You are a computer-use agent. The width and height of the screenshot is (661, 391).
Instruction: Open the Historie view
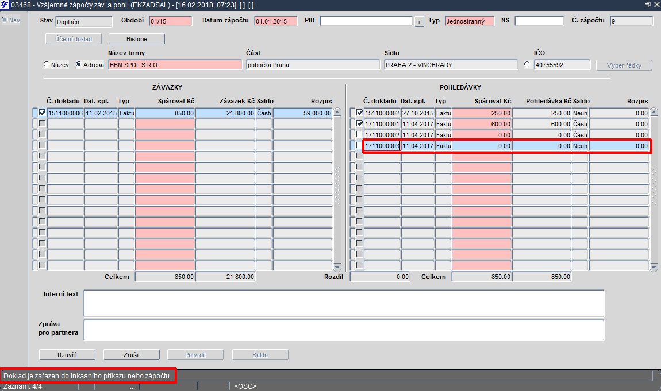pos(137,38)
